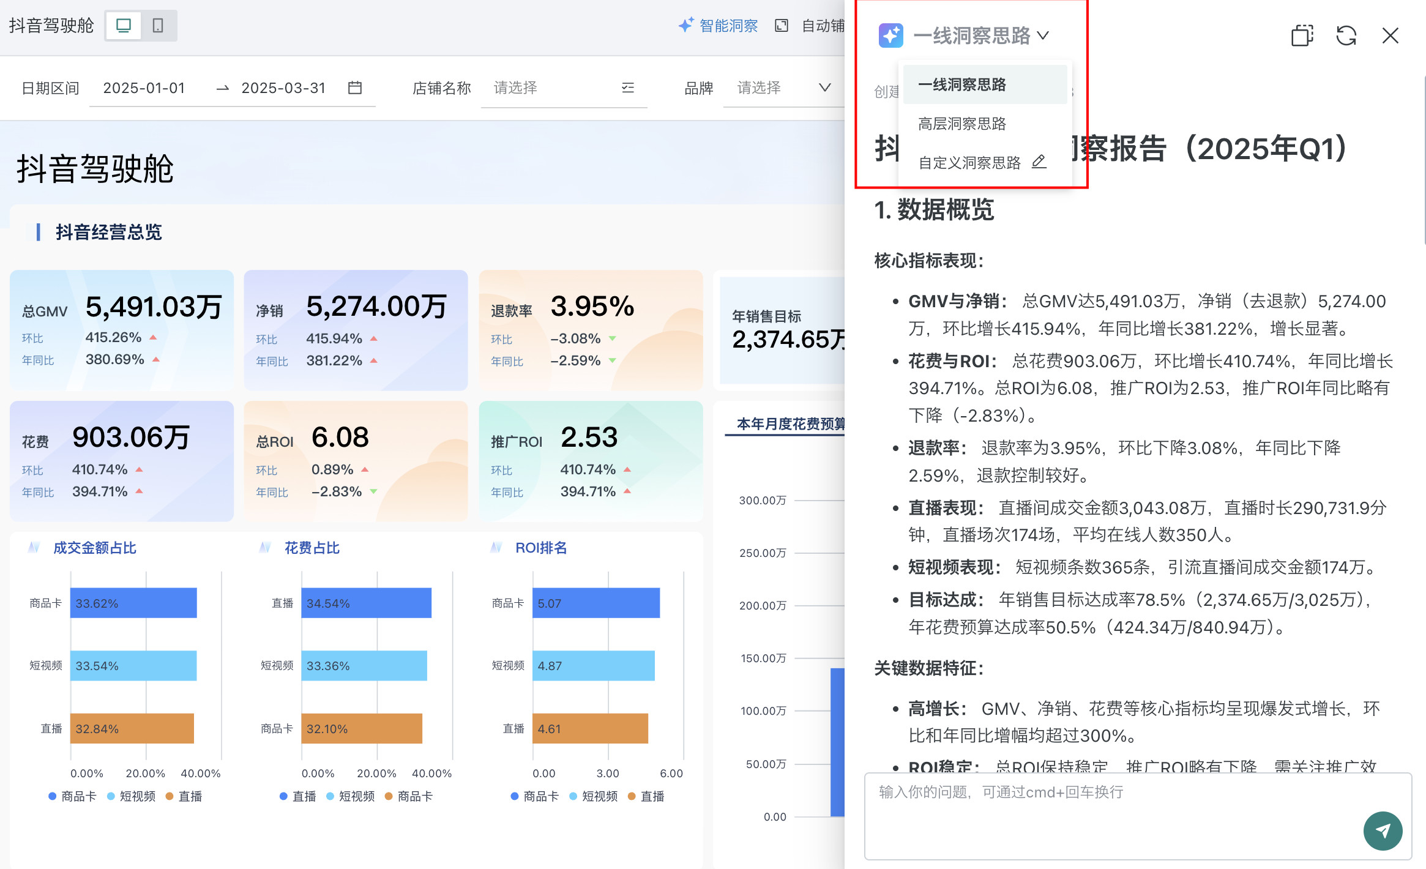Click the copy report icon
1426x869 pixels.
[x=1302, y=35]
